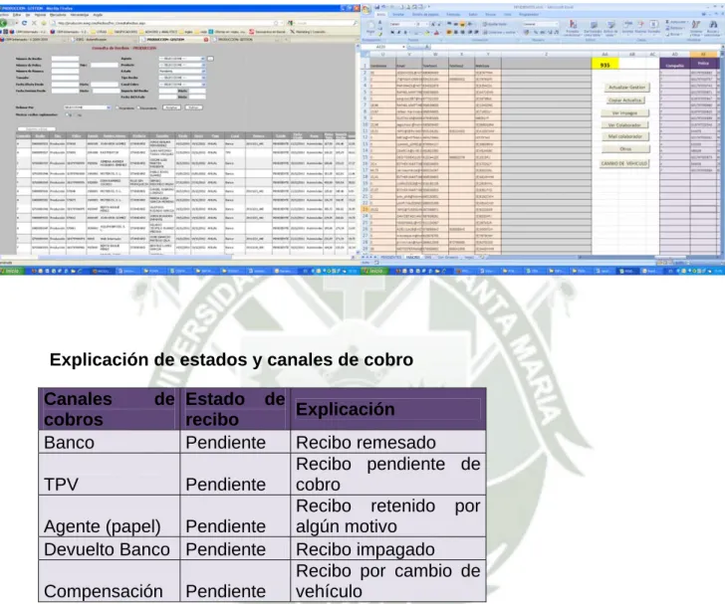This screenshot has height=604, width=725.
Task: Open the Tipo Recibo dropdown
Action: point(182,78)
